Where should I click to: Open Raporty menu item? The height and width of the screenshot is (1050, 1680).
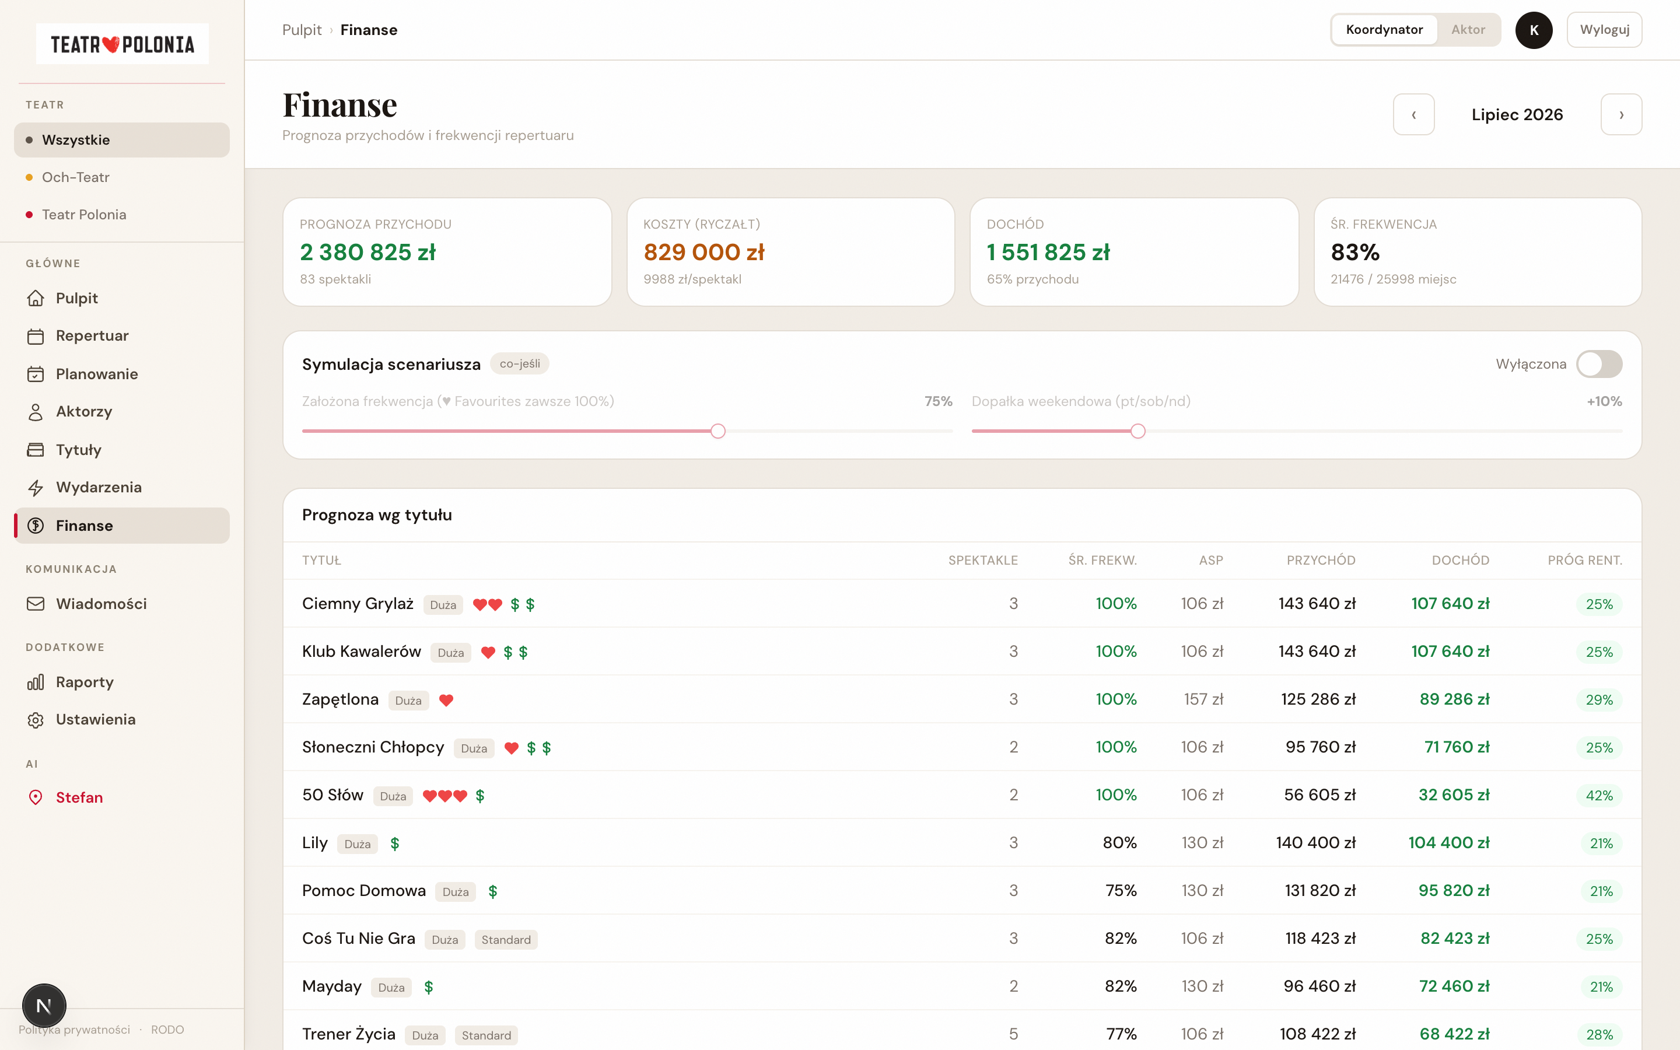click(121, 682)
